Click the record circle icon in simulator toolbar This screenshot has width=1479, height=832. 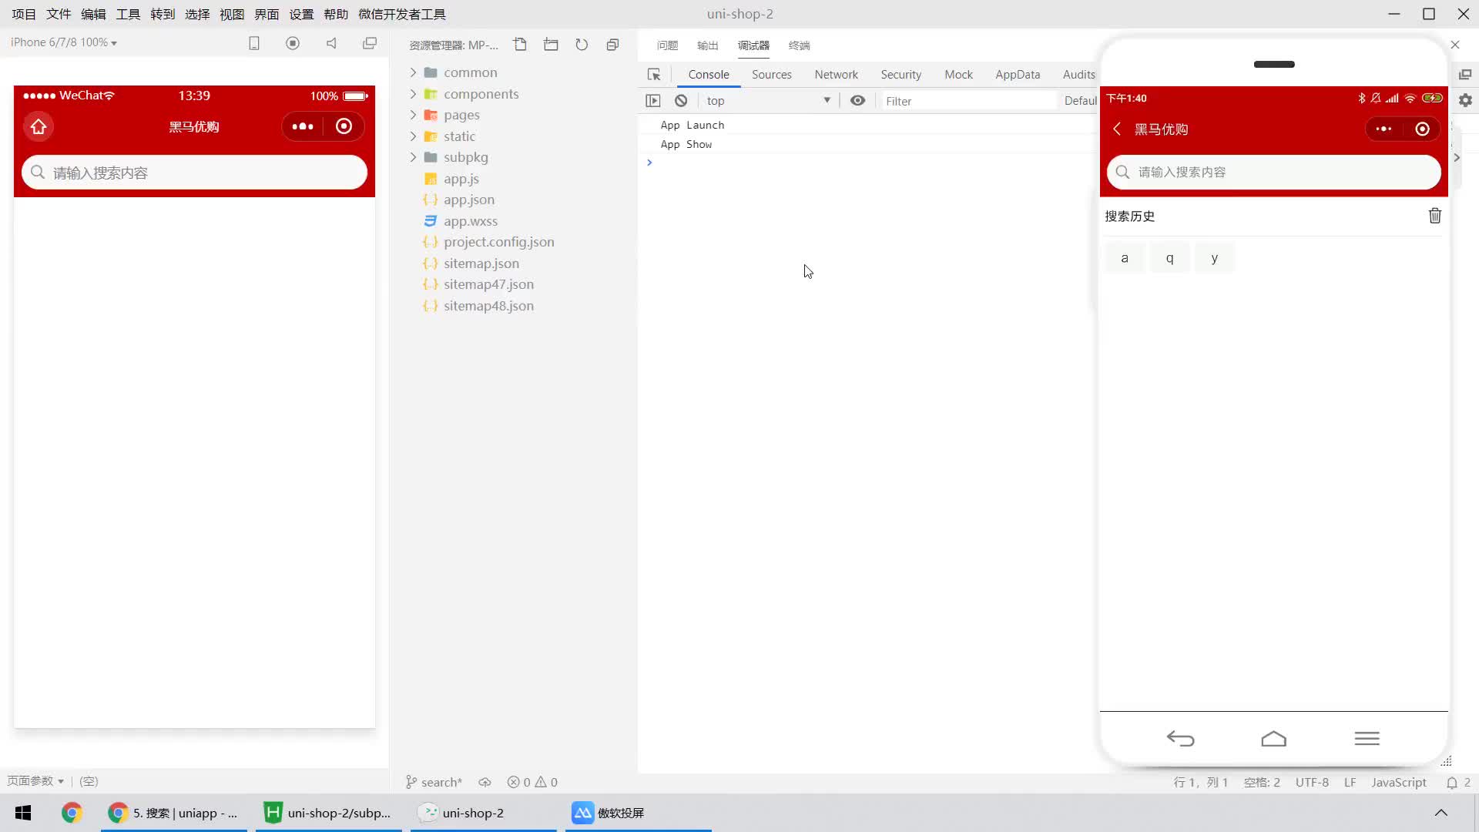293,43
